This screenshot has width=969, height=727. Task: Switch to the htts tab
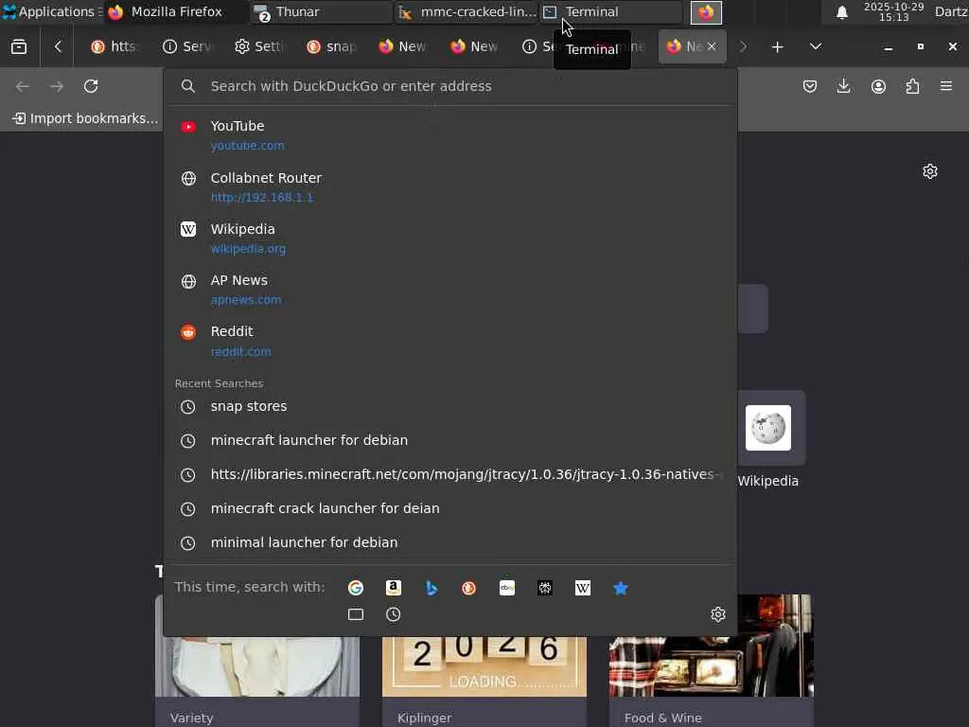coord(115,46)
